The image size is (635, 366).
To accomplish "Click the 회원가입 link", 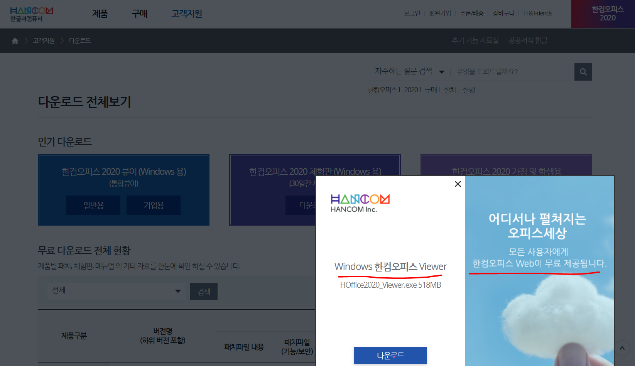I will (440, 13).
